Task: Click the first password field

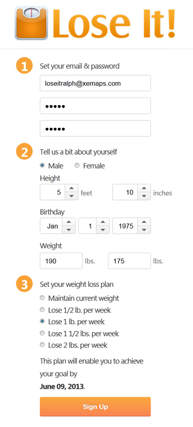Action: pyautogui.click(x=95, y=106)
